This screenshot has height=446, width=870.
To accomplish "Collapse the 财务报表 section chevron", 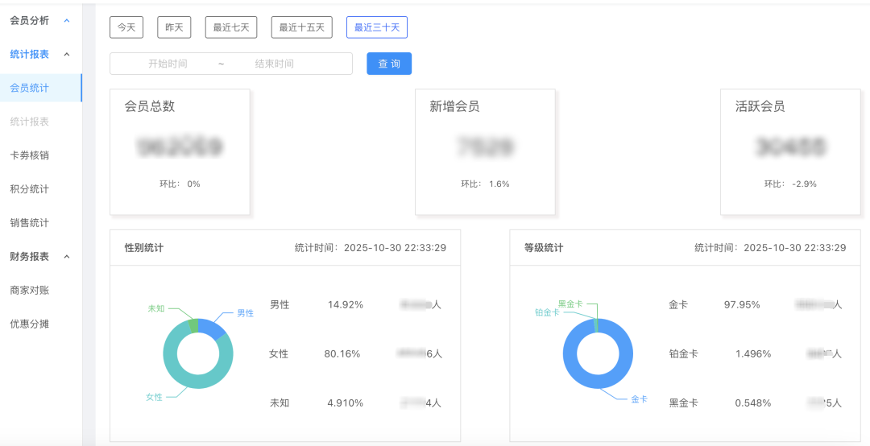I will (67, 257).
